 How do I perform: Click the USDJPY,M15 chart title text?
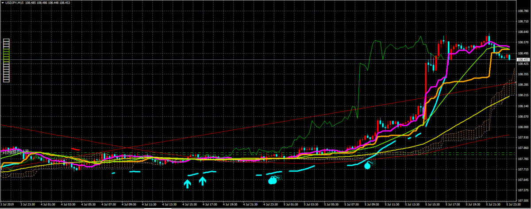(15, 3)
